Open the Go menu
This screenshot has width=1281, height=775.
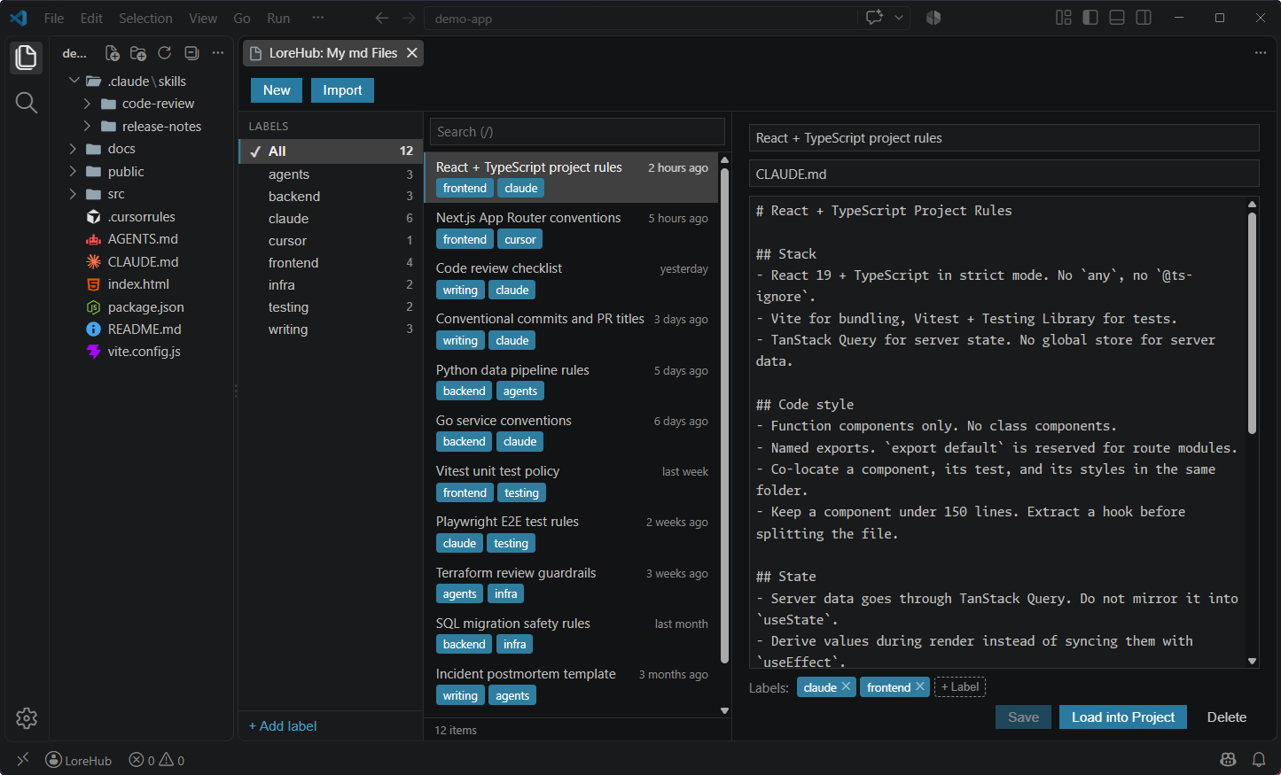click(x=242, y=18)
